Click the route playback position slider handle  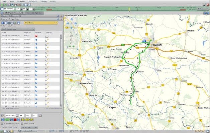coord(61,112)
